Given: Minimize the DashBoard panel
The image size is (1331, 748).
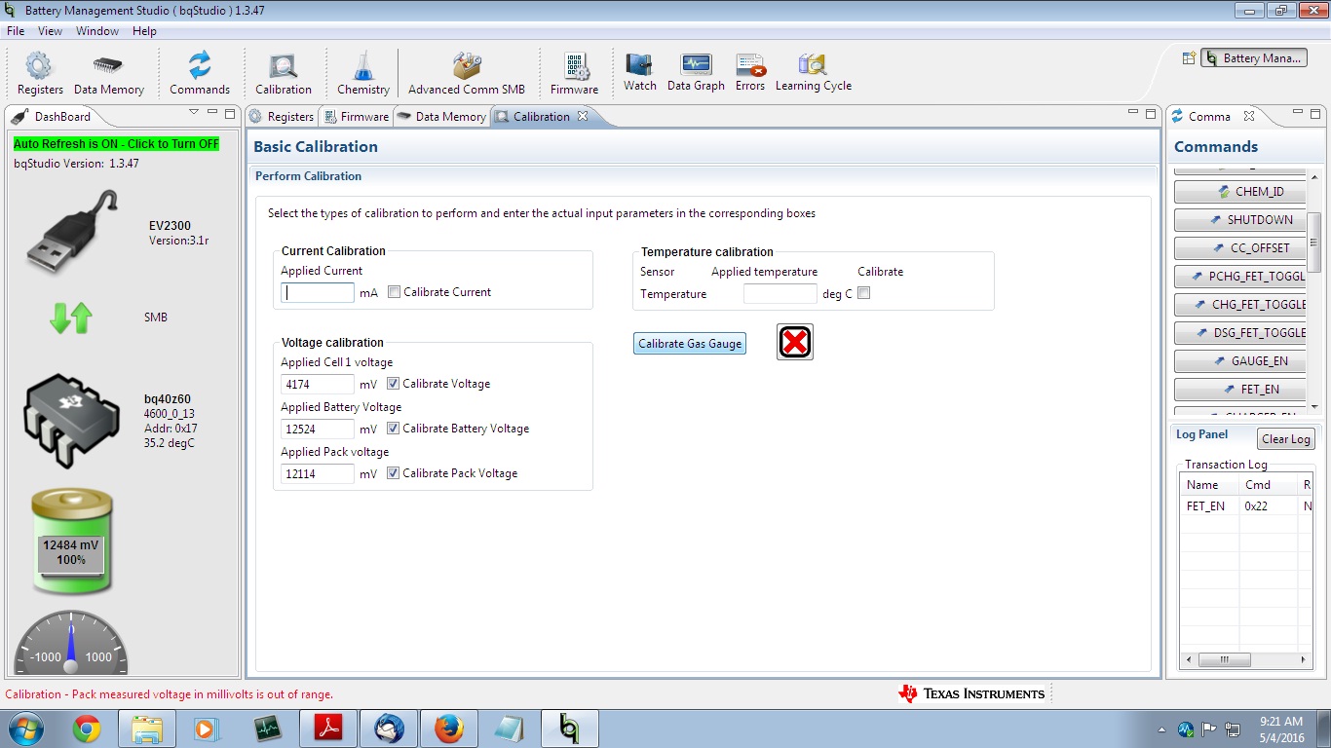Looking at the screenshot, I should tap(212, 114).
